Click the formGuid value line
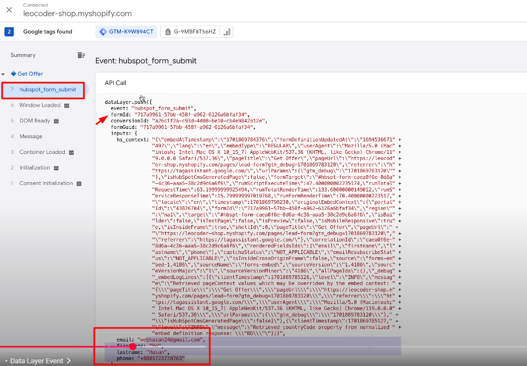The height and width of the screenshot is (366, 527). pos(183,127)
